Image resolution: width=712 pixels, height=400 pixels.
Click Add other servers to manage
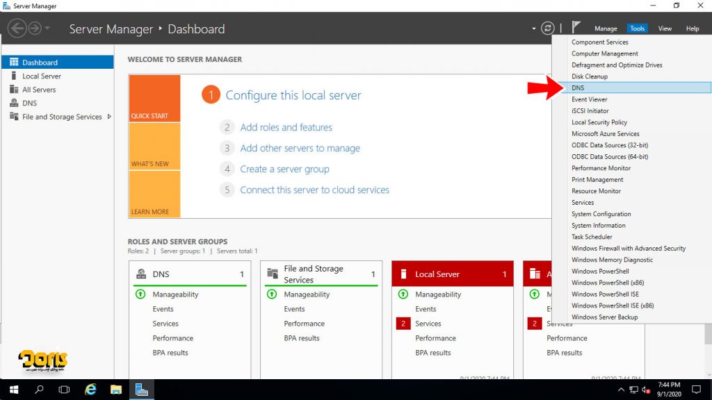tap(300, 149)
